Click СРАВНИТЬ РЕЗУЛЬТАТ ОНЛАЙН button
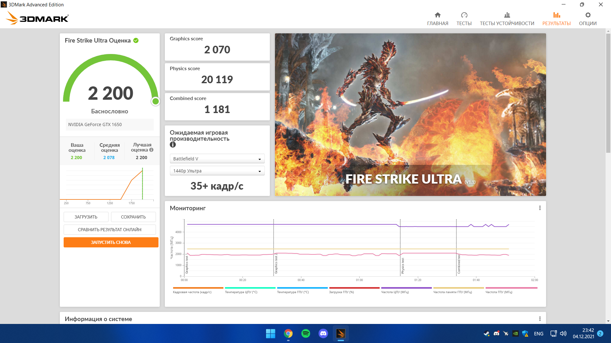611x343 pixels. click(109, 230)
